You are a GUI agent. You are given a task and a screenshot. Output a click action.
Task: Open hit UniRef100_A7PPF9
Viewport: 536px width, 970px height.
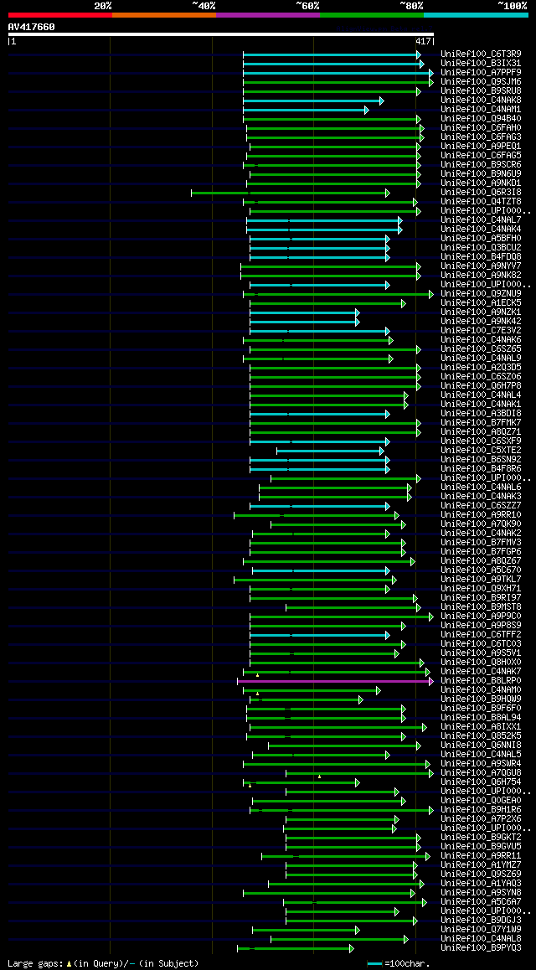coord(481,72)
